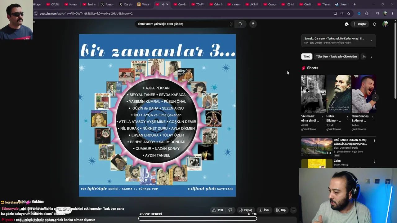Show the next Shorts with the arrow
The height and width of the screenshot is (223, 397).
tap(375, 98)
